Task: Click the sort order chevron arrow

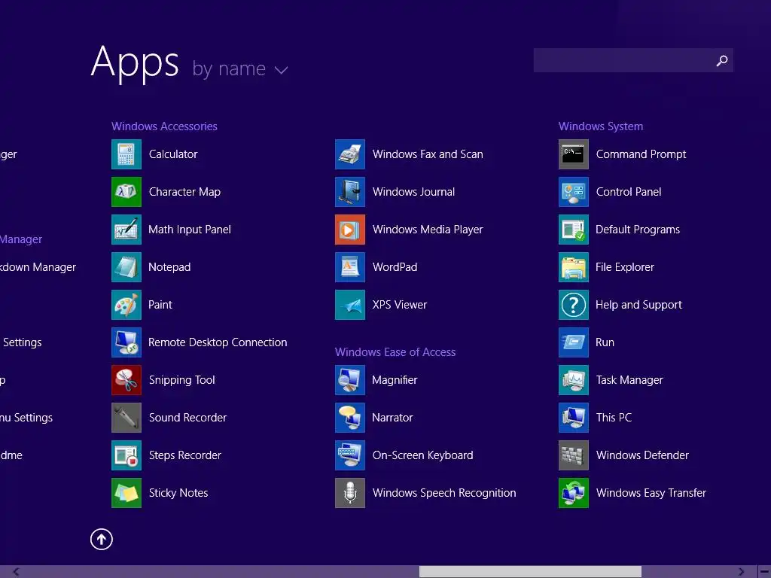Action: click(x=282, y=70)
